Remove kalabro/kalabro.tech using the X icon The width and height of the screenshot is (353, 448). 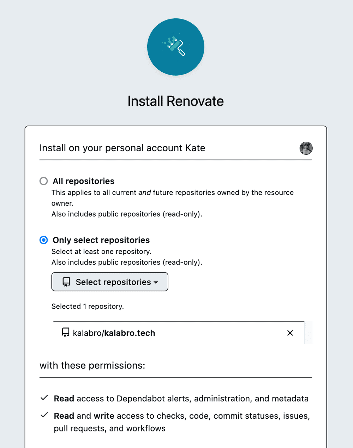tap(290, 333)
